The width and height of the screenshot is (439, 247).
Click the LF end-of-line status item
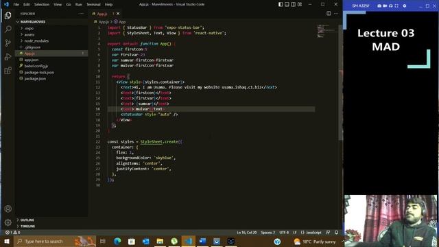tap(294, 233)
